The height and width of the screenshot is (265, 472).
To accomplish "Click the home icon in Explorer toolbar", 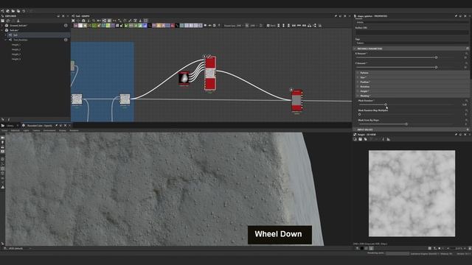I will pos(8,21).
